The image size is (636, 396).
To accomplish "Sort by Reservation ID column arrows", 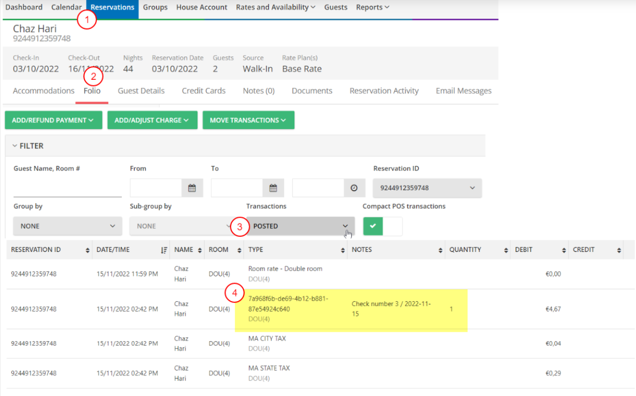I will point(87,250).
